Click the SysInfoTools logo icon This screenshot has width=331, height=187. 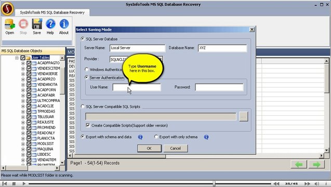click(7, 8)
